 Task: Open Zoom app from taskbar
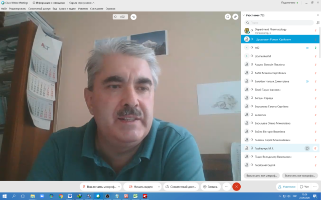tap(42, 196)
